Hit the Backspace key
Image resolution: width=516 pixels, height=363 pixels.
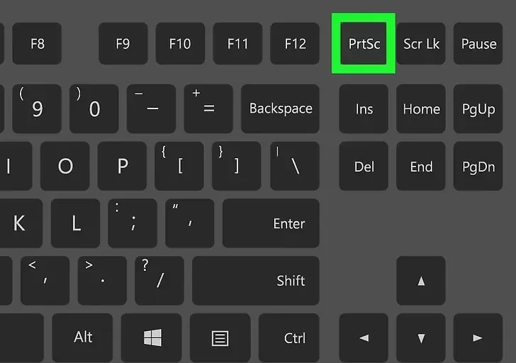coord(280,108)
